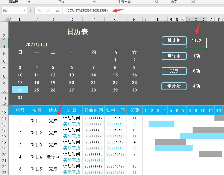Image resolution: width=224 pixels, height=175 pixels.
Task: Open the font group dialog launcher
Action: coord(94,2)
